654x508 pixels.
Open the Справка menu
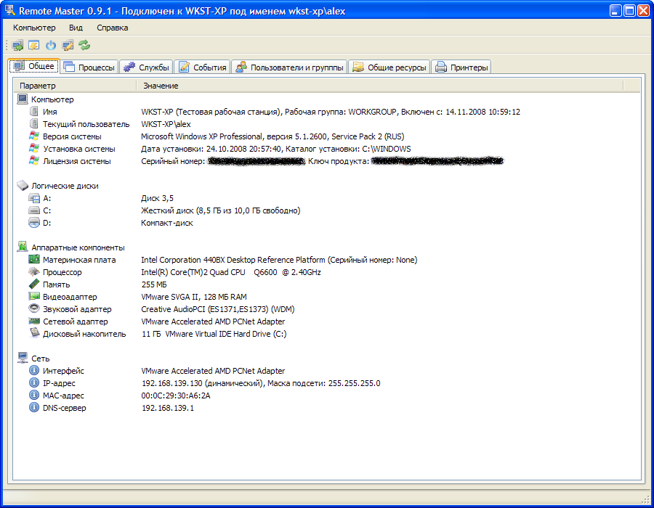point(112,28)
